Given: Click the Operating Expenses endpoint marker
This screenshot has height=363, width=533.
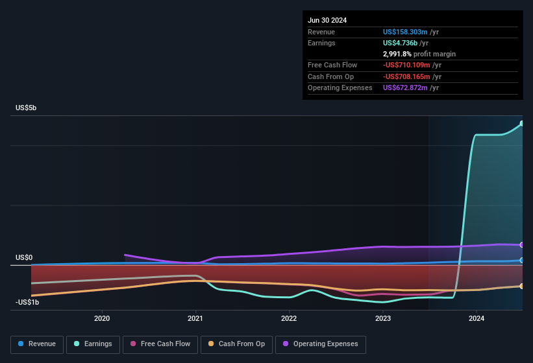Looking at the screenshot, I should [522, 245].
